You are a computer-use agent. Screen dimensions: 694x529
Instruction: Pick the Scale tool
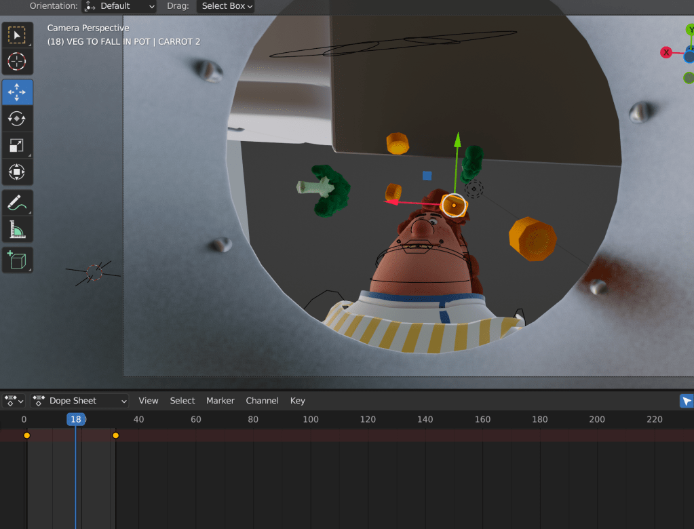(x=17, y=145)
